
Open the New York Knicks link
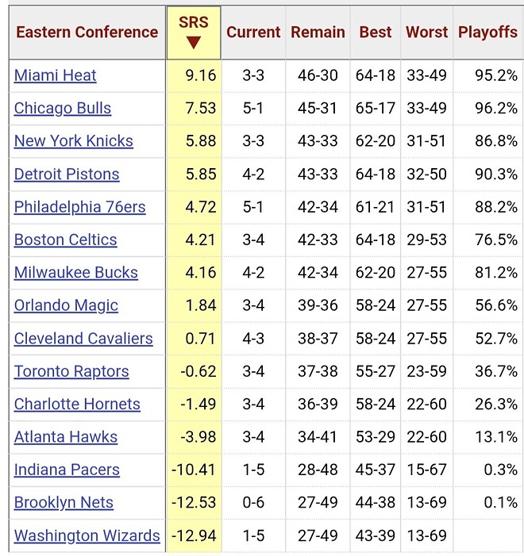[x=74, y=141]
